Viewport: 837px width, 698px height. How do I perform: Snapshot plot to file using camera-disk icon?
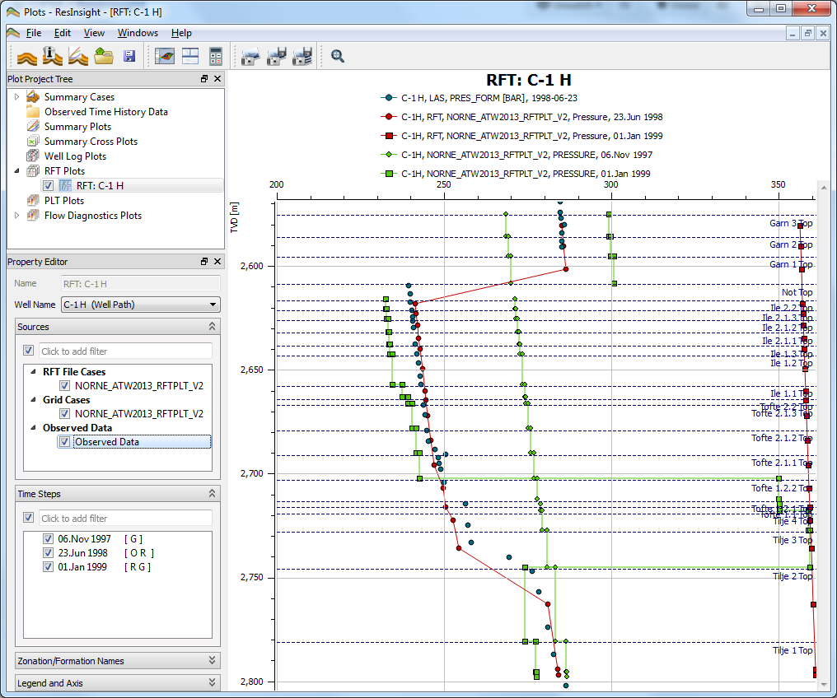click(276, 55)
